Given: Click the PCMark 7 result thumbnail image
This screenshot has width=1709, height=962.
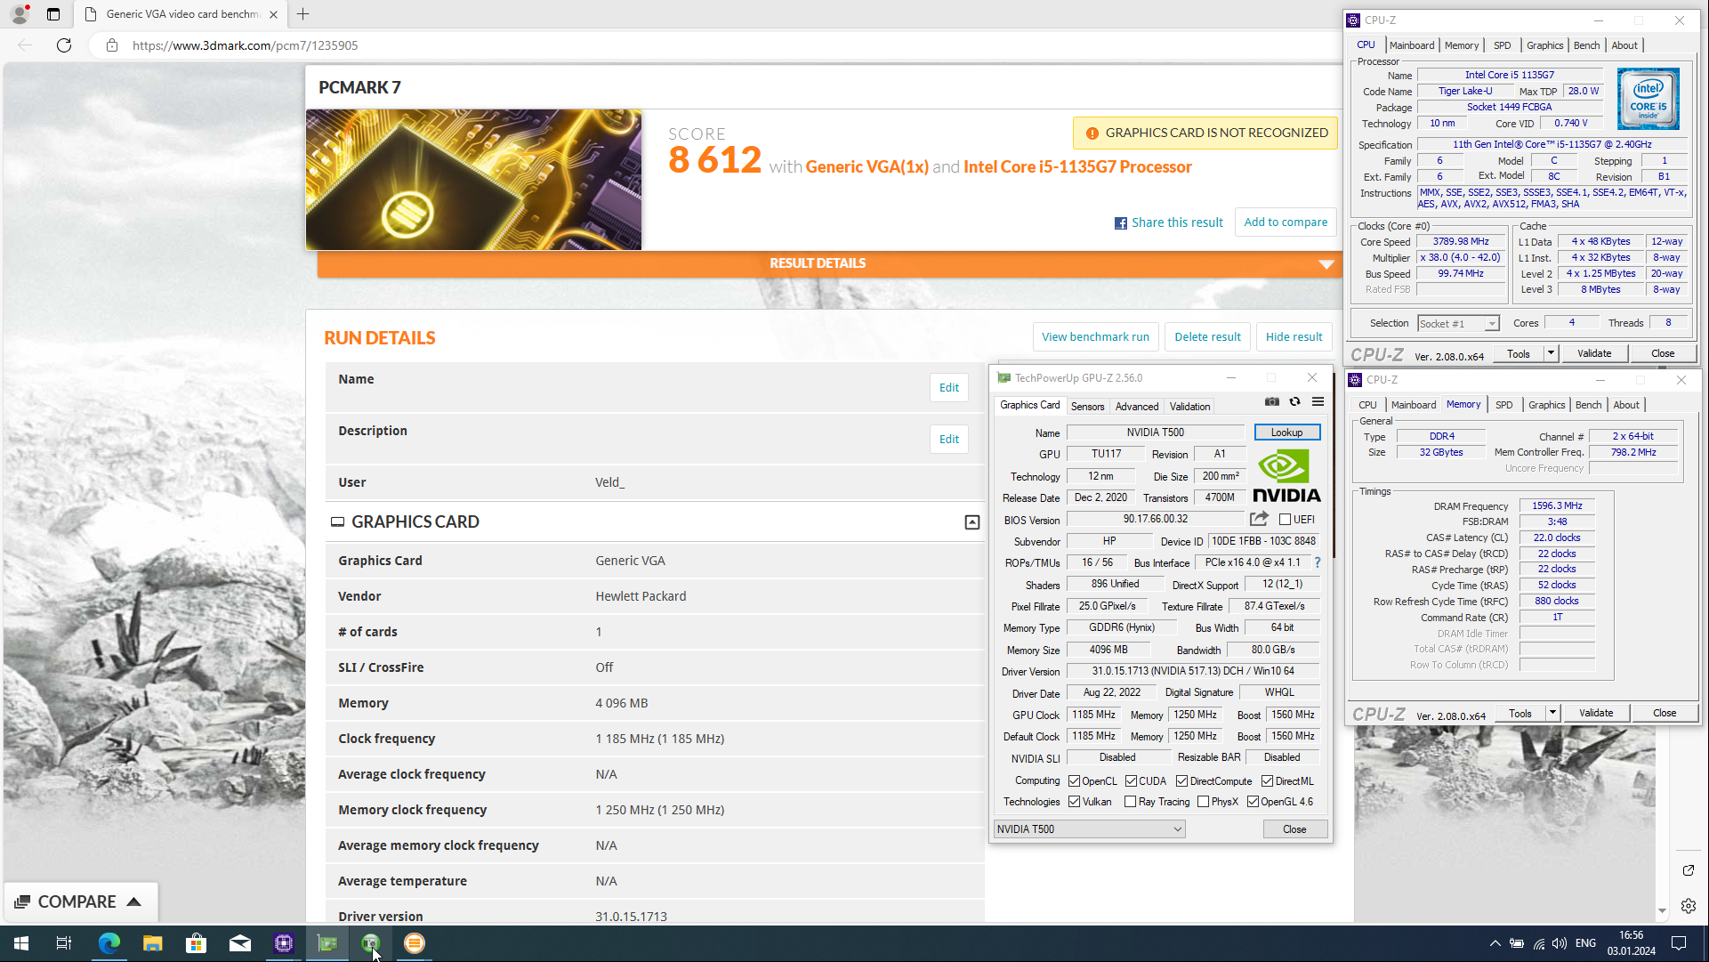Looking at the screenshot, I should click(473, 180).
